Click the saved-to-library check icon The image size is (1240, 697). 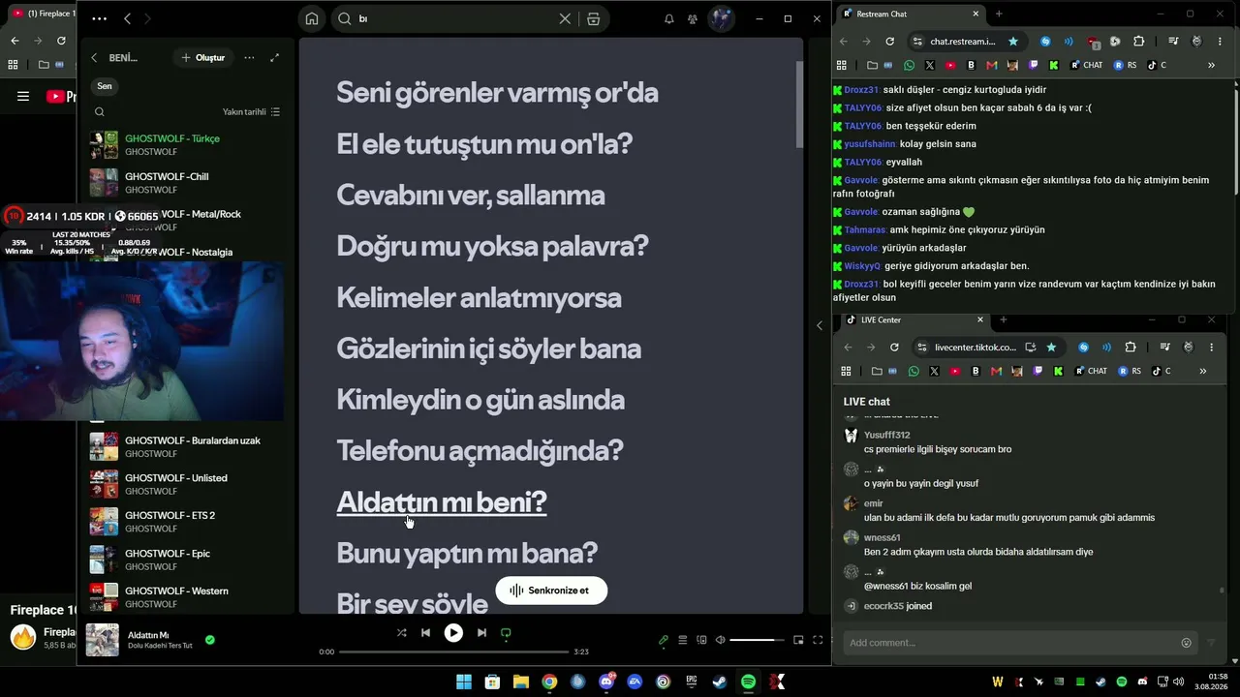point(210,640)
